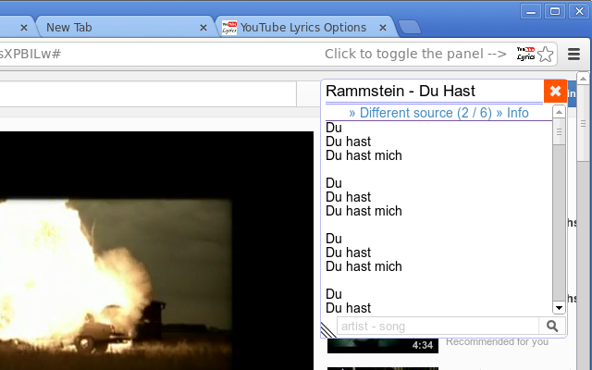Click the lyrics panel resize handle icon
The width and height of the screenshot is (592, 370).
pos(328,329)
